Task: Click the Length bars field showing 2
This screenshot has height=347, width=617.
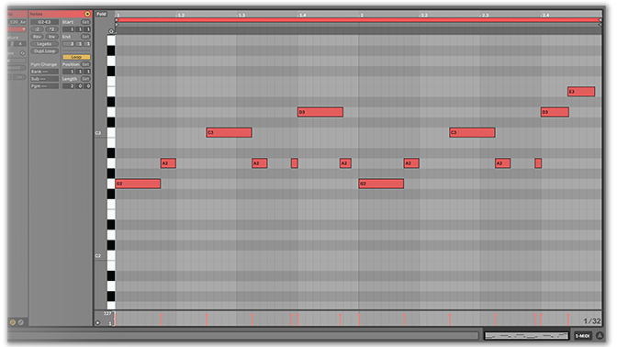Action: [x=70, y=85]
